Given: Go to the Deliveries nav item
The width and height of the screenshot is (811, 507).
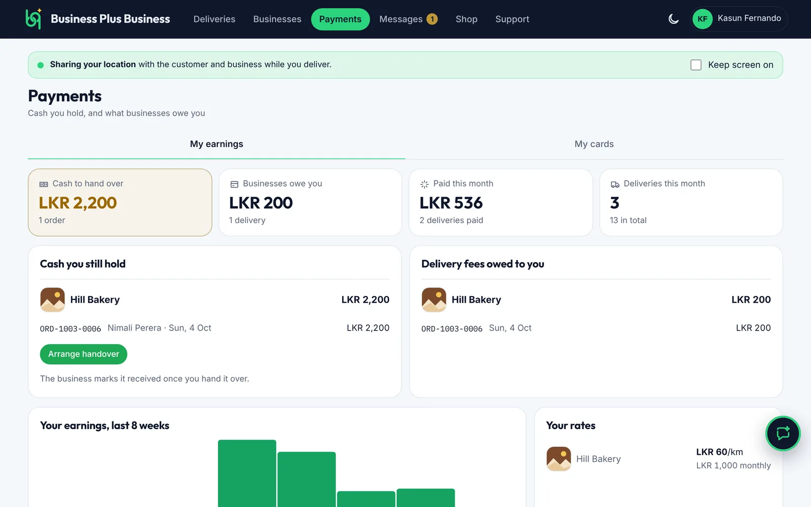Looking at the screenshot, I should 214,19.
